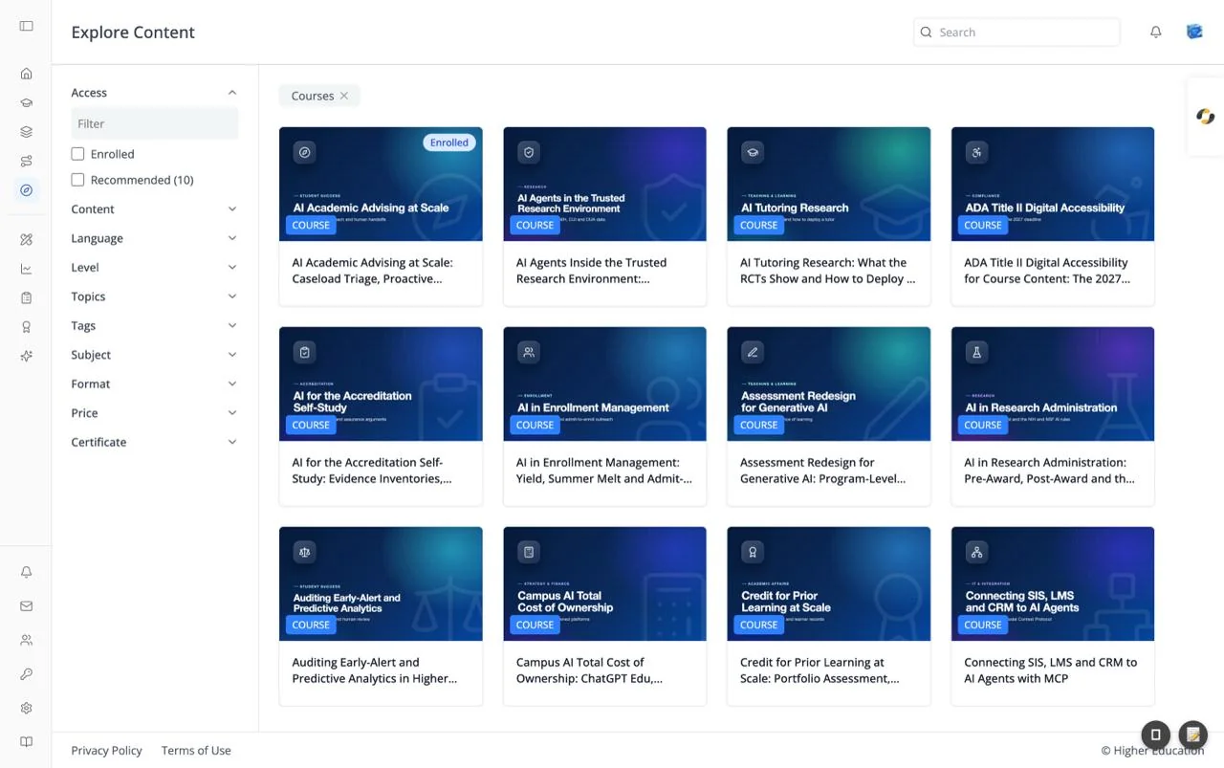Open the line chart analytics icon
The width and height of the screenshot is (1224, 768).
[26, 269]
